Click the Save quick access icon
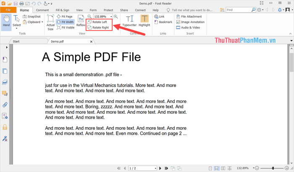This screenshot has width=294, height=172. tap(16, 3)
